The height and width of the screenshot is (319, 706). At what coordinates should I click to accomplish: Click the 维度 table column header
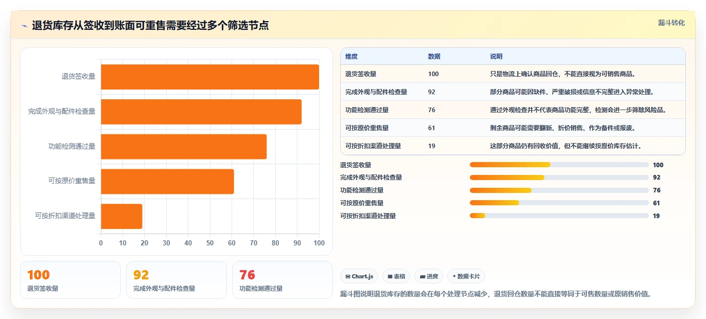(351, 57)
